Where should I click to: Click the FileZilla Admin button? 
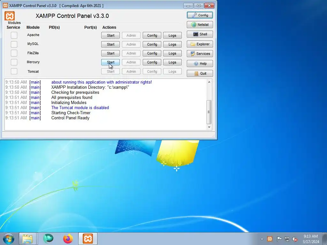pos(131,53)
